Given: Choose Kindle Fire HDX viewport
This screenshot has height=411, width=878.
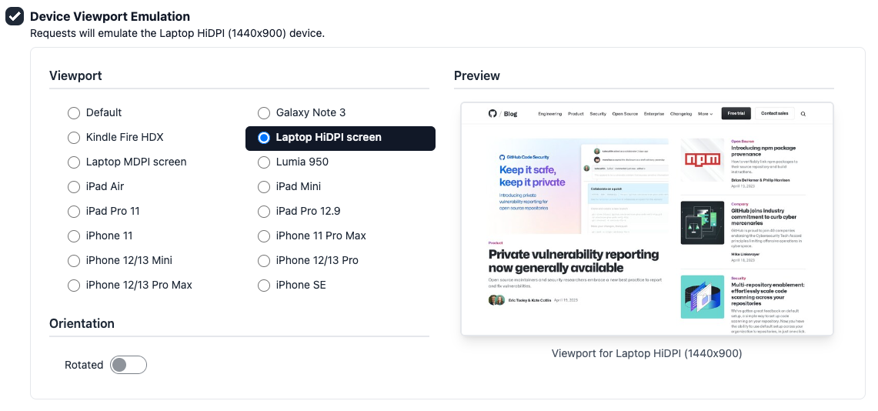Looking at the screenshot, I should click(73, 138).
